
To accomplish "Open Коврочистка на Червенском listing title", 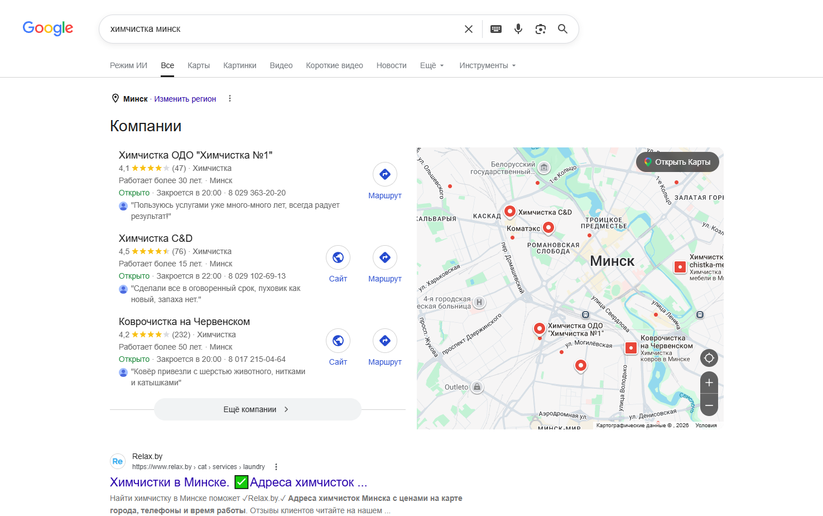I will [x=184, y=322].
